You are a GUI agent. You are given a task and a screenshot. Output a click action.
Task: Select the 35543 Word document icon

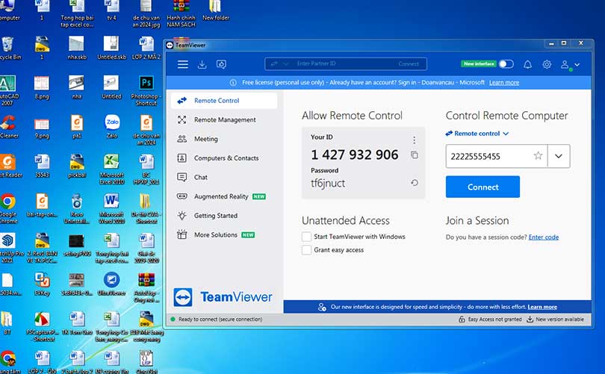(x=42, y=166)
